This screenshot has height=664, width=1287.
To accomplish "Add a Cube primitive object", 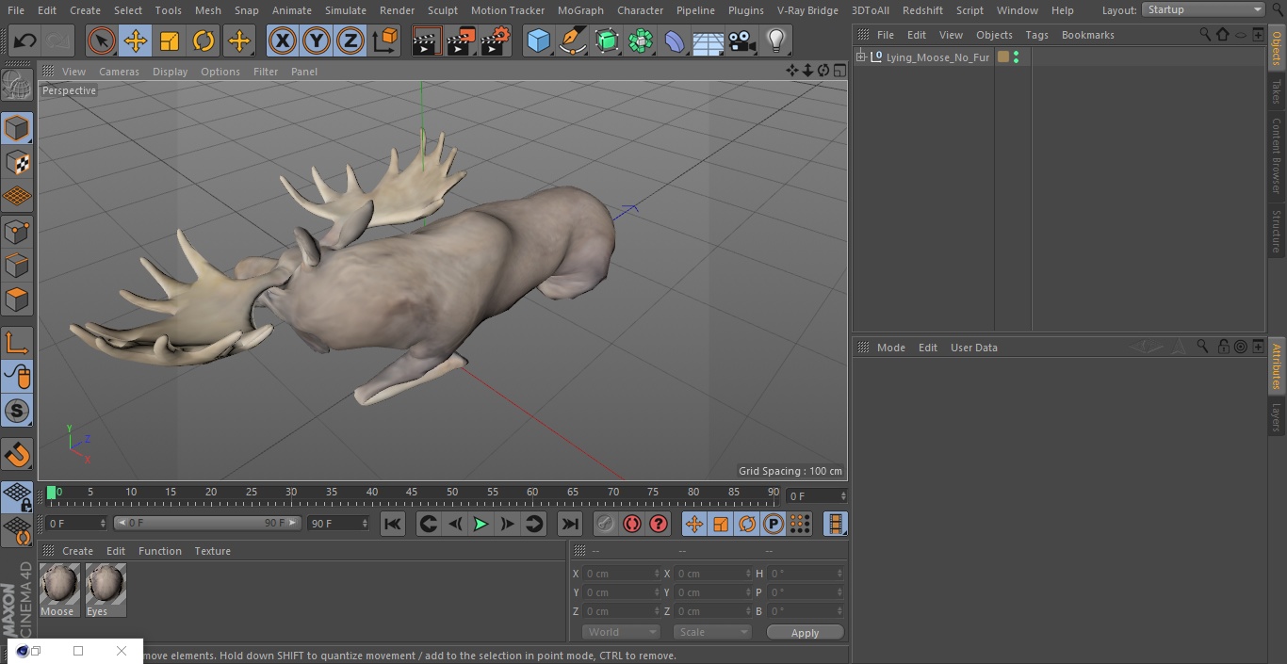I will [x=538, y=40].
